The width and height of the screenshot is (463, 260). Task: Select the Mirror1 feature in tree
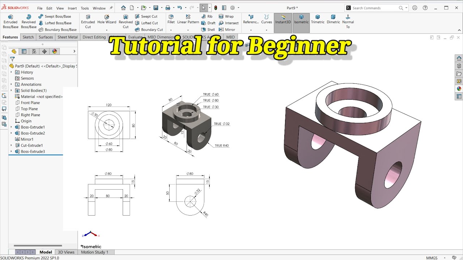(x=27, y=139)
